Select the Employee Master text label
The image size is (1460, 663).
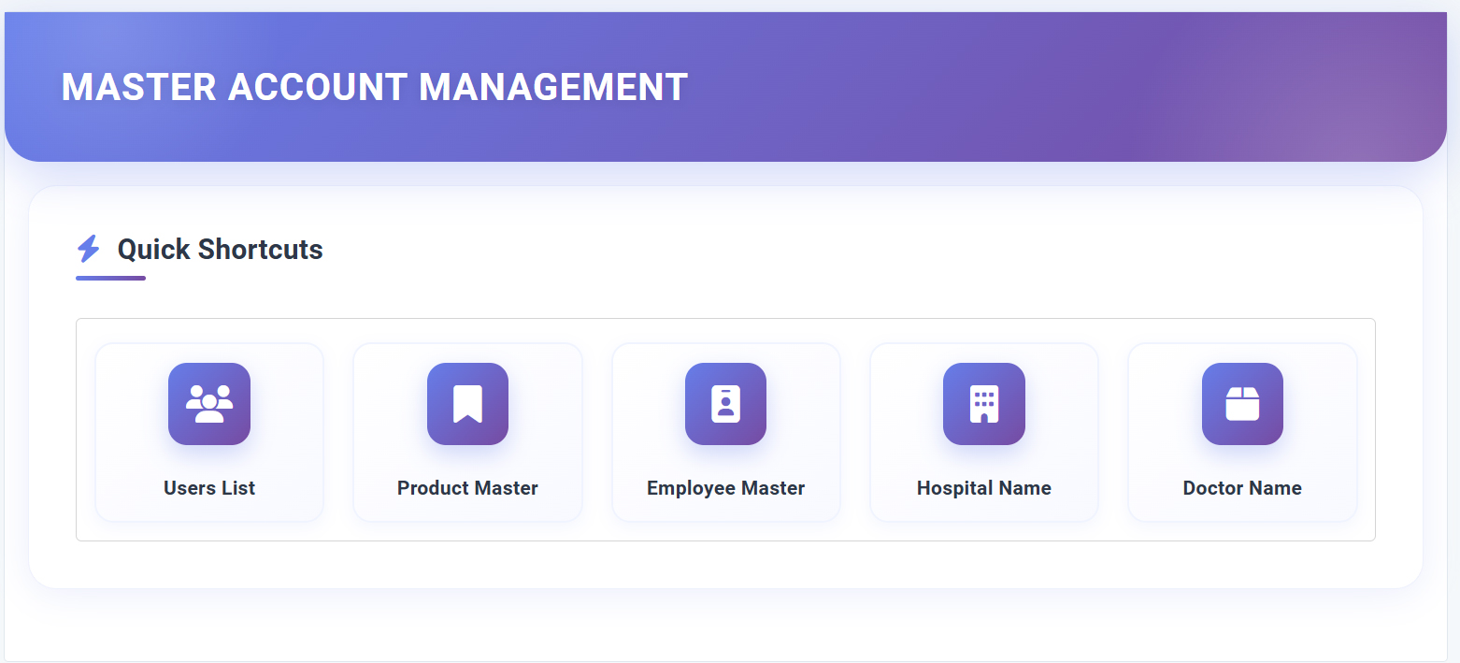(725, 488)
